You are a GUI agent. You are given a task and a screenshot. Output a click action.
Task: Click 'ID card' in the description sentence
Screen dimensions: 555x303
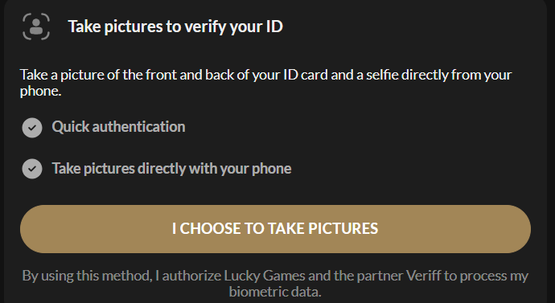pos(306,75)
